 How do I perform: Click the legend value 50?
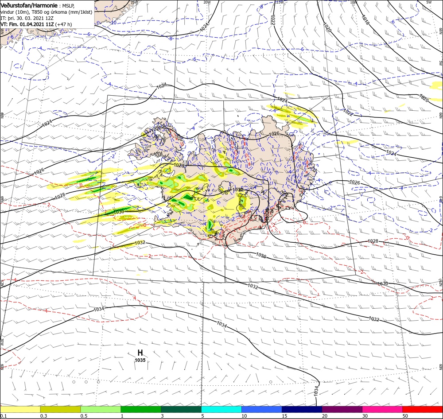click(x=405, y=416)
